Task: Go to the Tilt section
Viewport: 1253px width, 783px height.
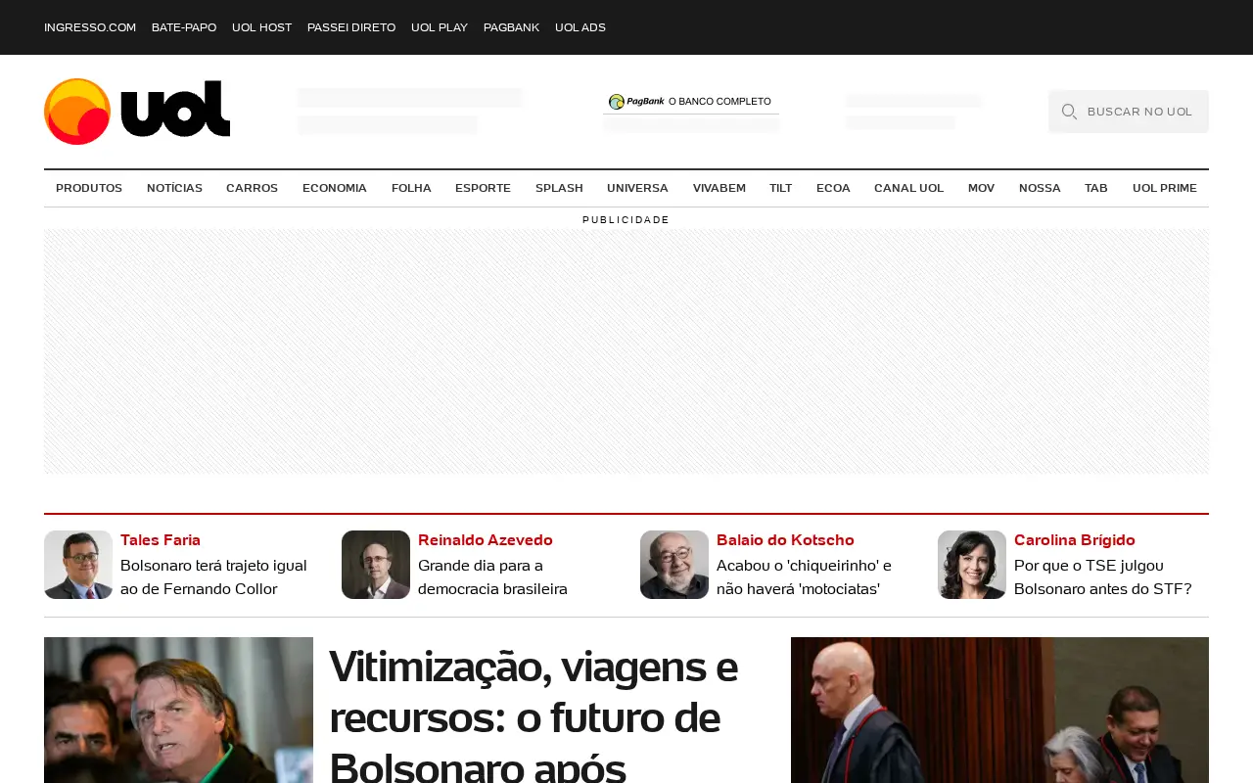Action: click(780, 188)
